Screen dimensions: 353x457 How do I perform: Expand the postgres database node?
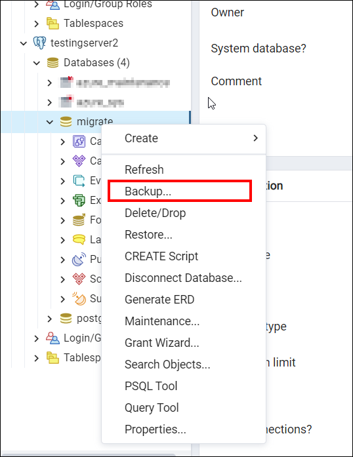(x=50, y=319)
